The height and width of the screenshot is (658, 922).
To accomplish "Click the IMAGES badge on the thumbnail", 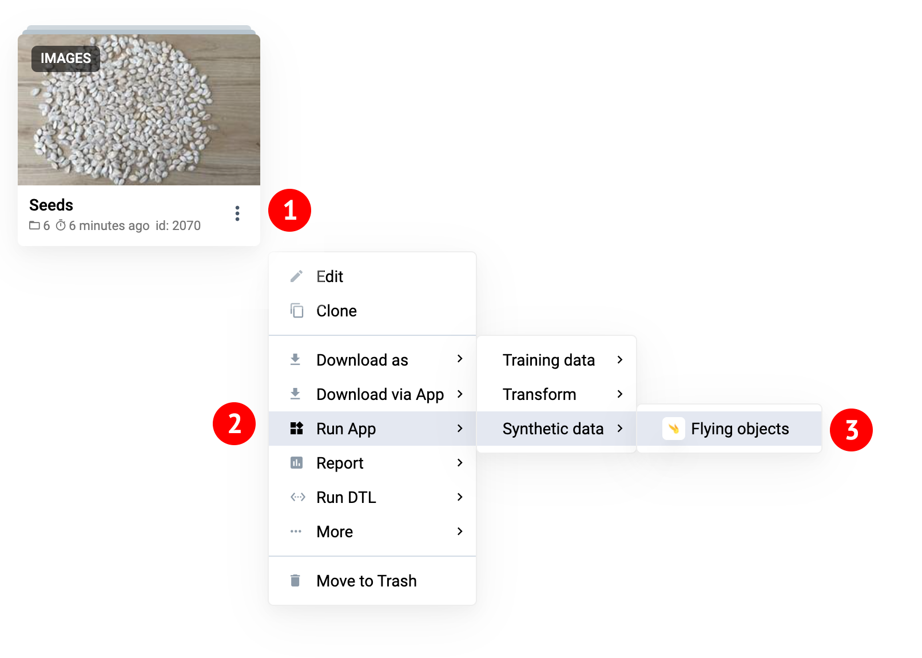I will (65, 58).
